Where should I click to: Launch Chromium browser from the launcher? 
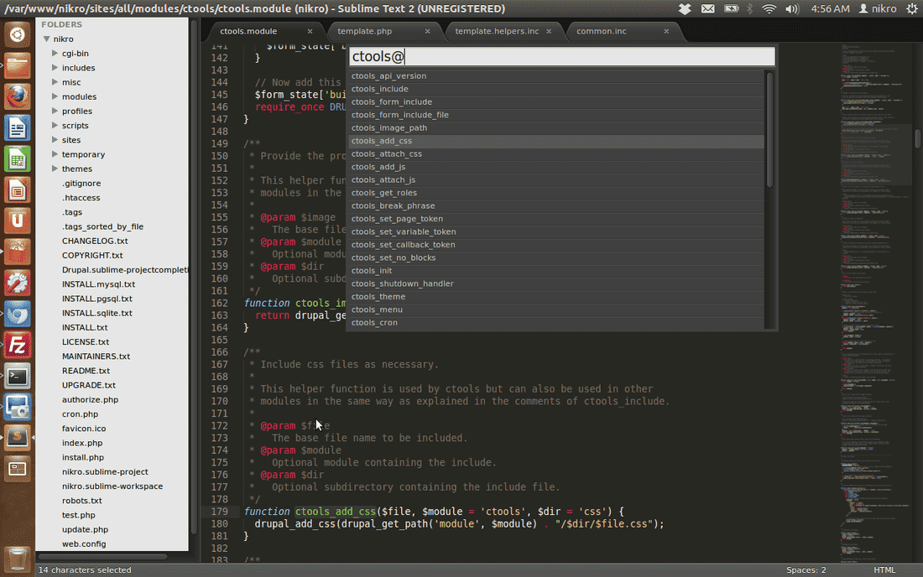tap(17, 314)
